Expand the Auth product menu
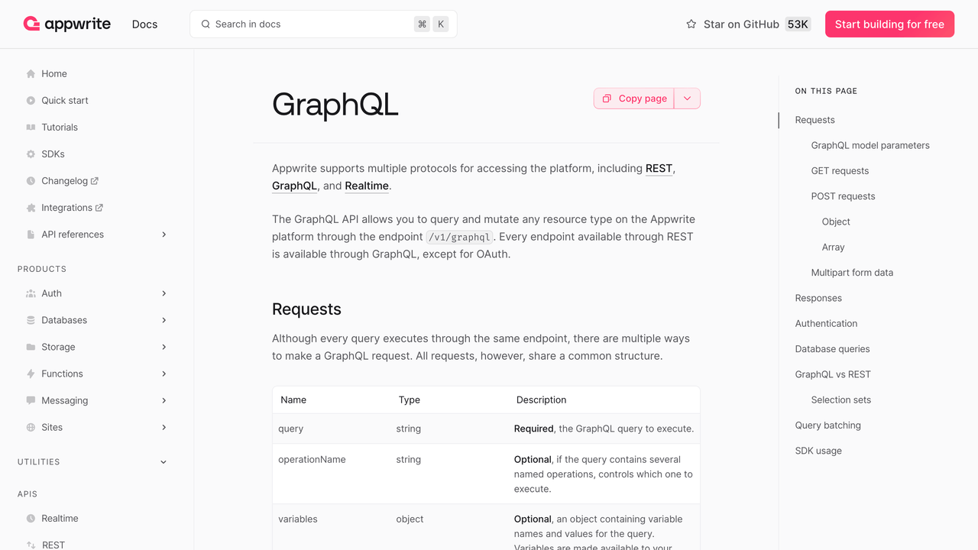Viewport: 978px width, 550px height. [x=164, y=293]
